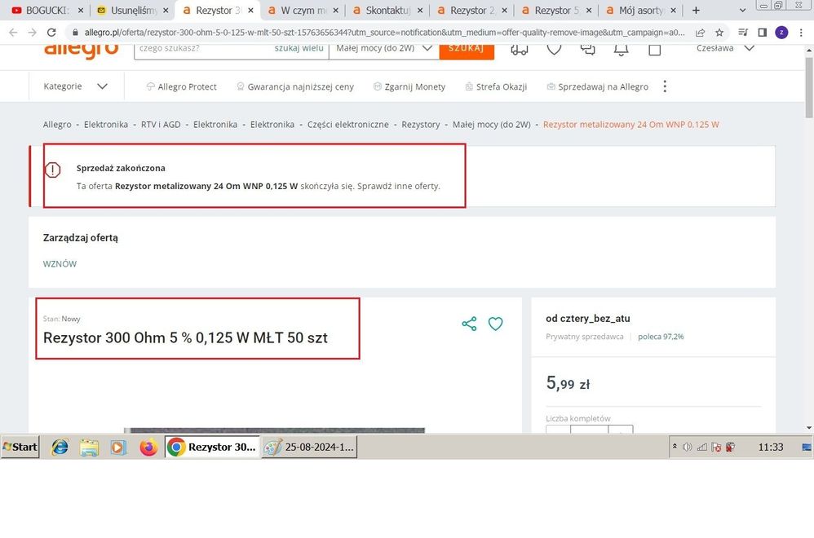Click the page vertical scrollbar thumb
Viewport: 814px width, 538px height.
click(x=809, y=86)
